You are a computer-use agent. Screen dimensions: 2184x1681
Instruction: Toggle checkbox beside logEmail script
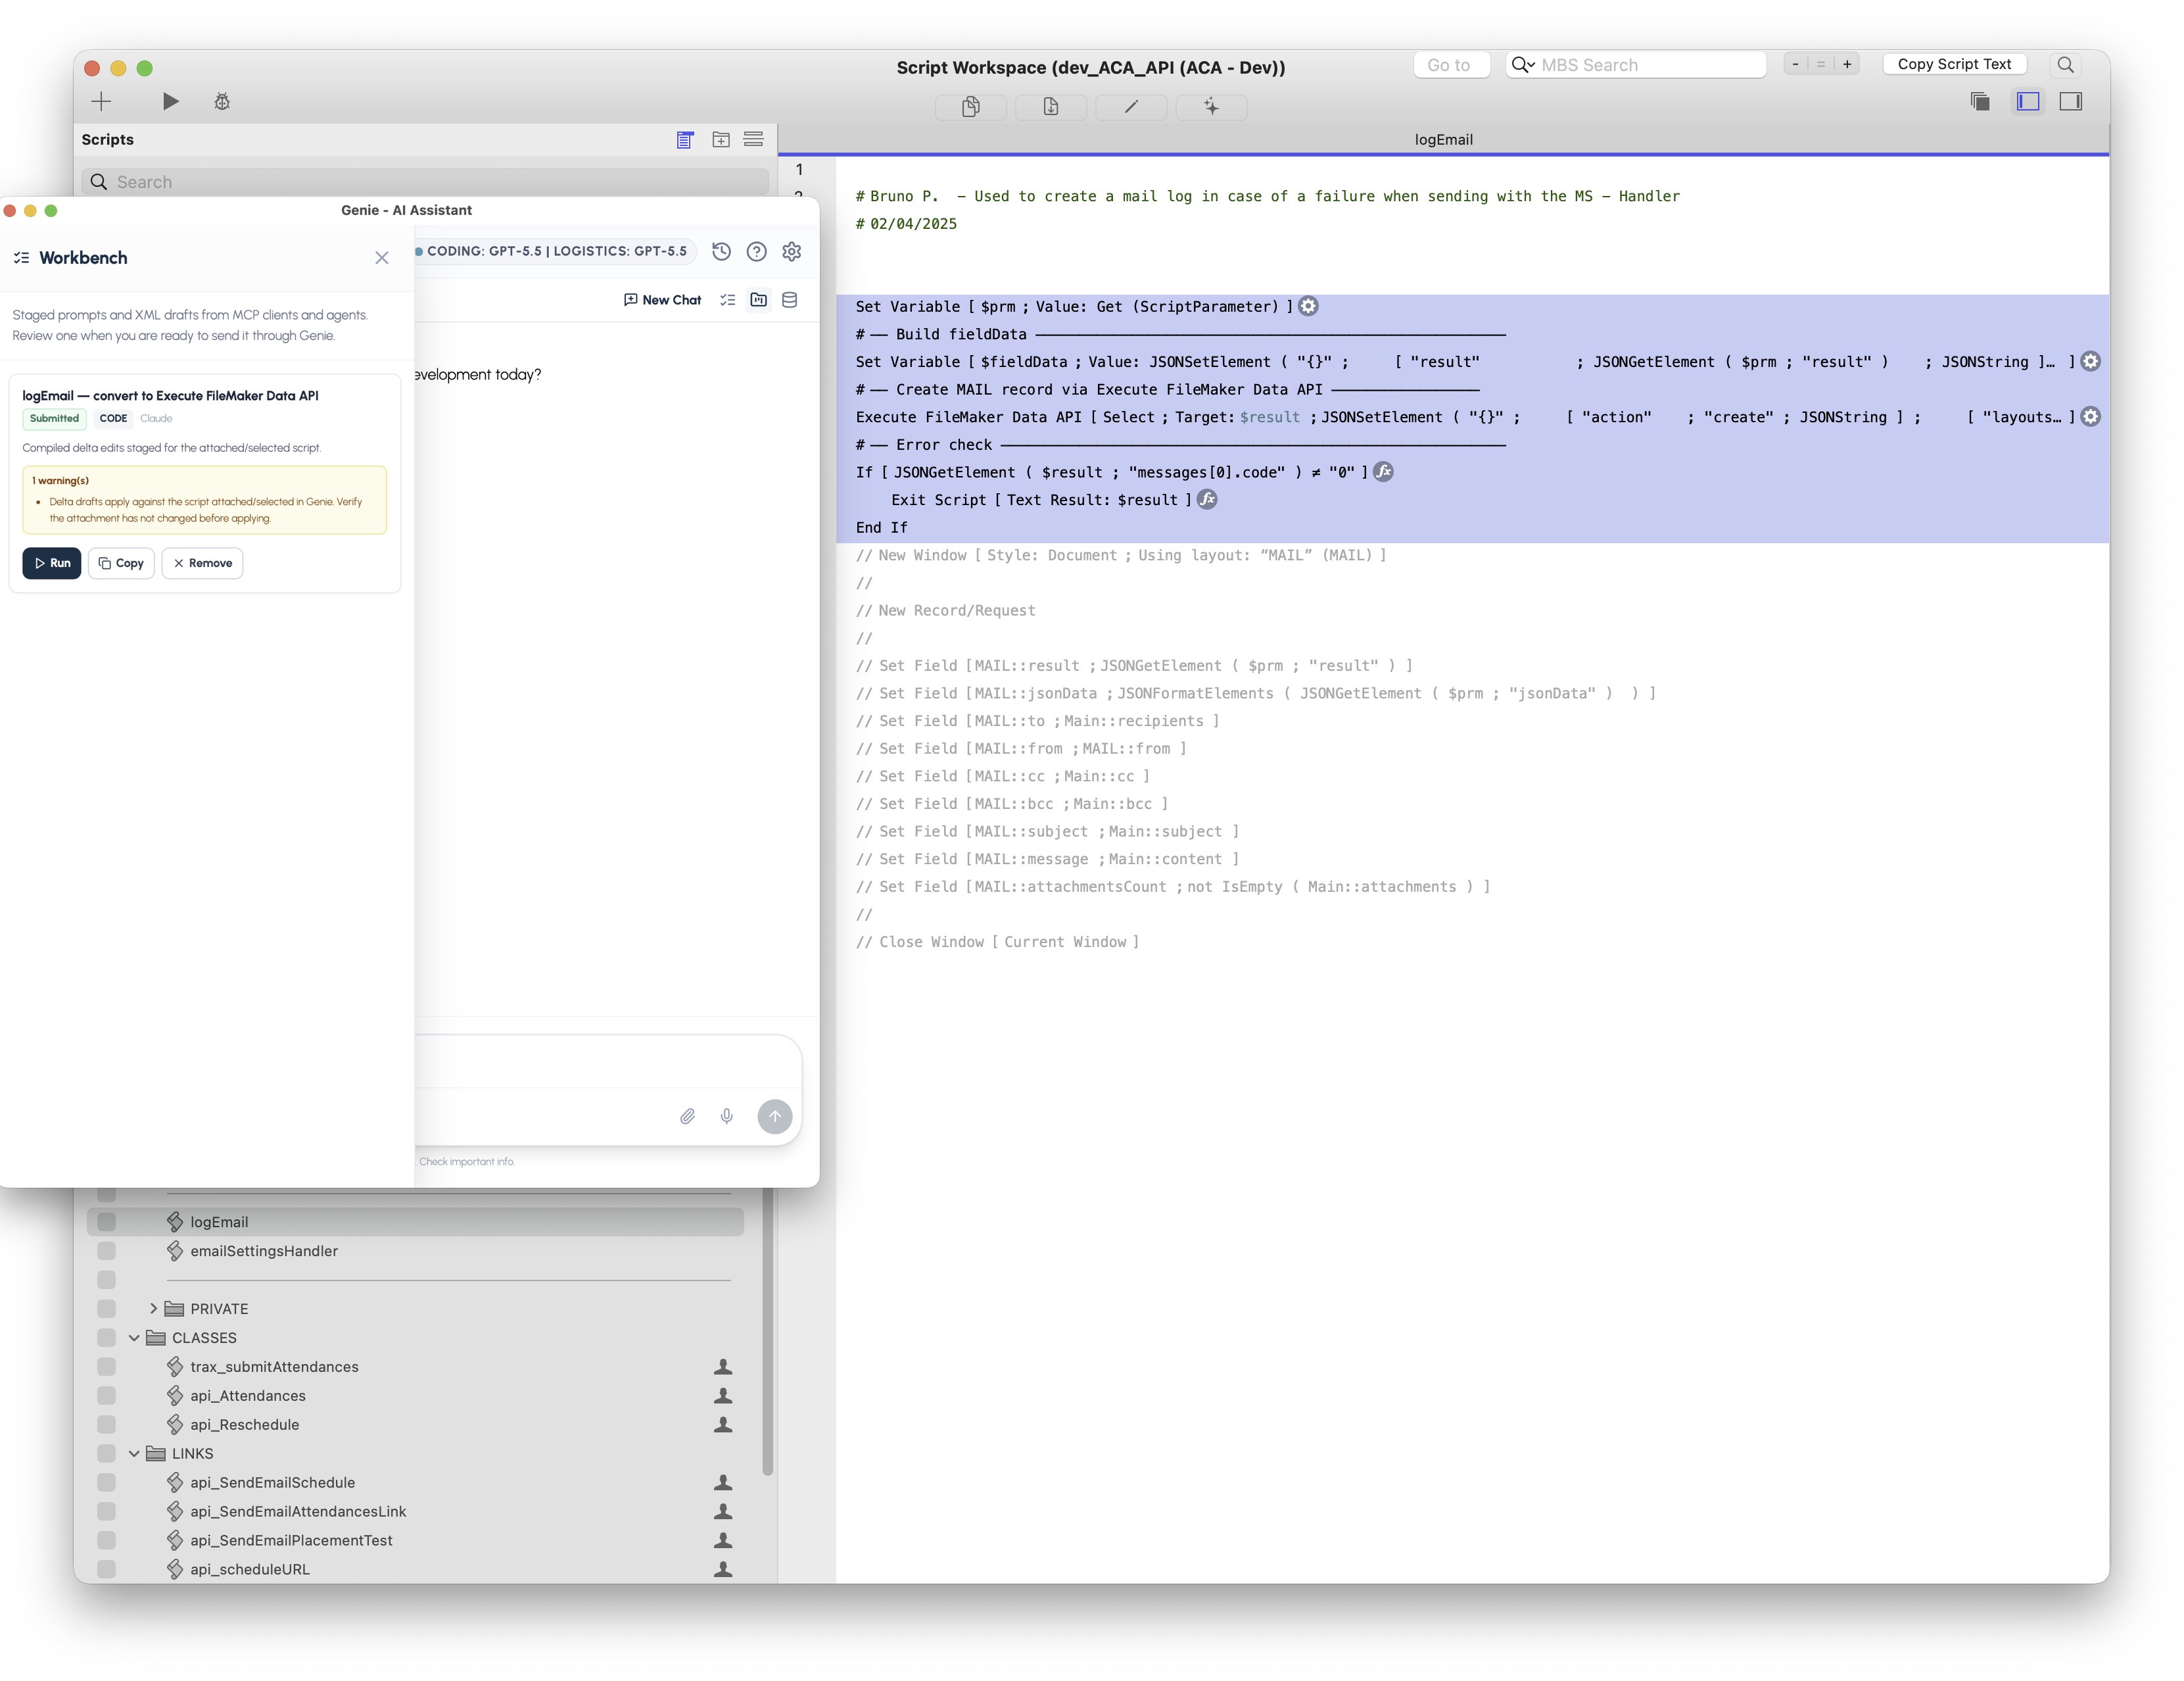point(107,1223)
